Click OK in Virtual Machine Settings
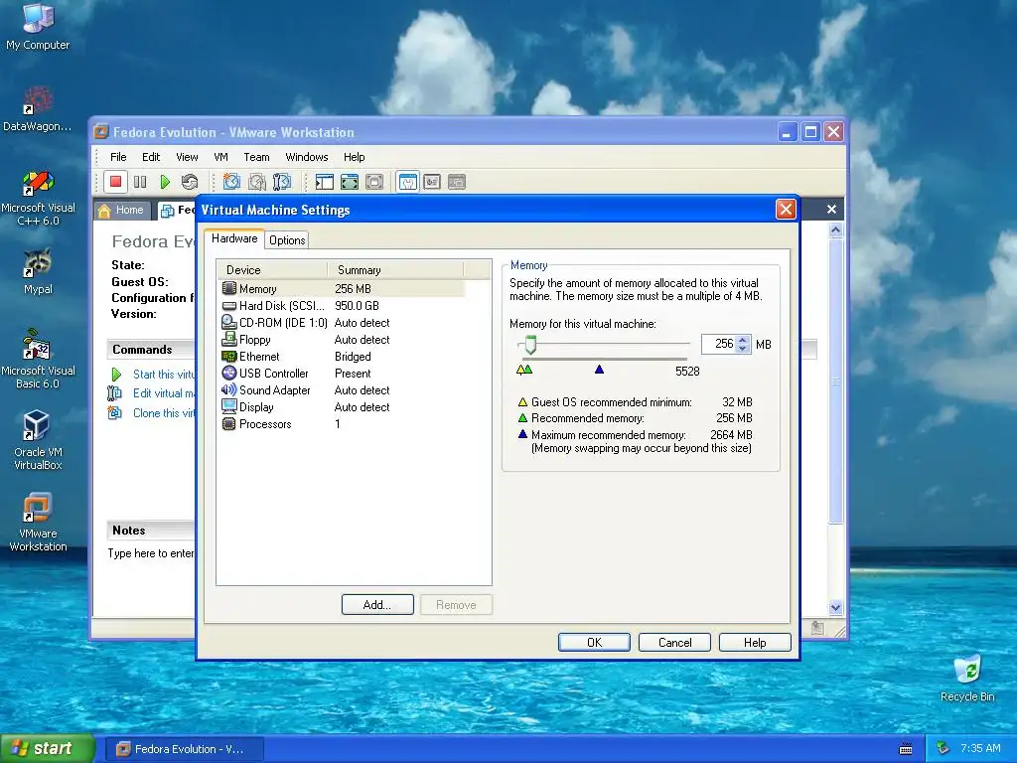The height and width of the screenshot is (763, 1017). (x=594, y=643)
